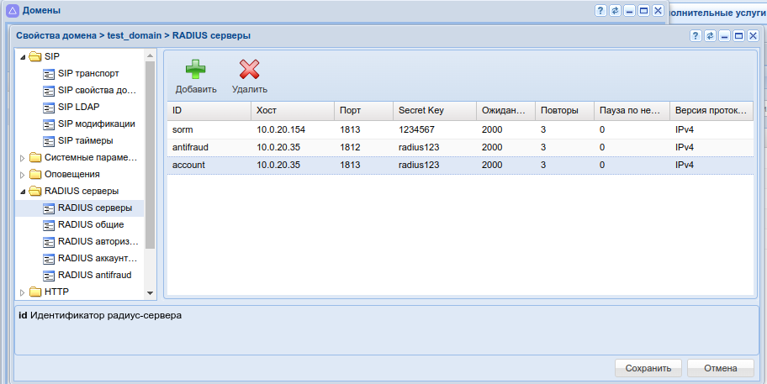Click the red Удалить cross icon
The image size is (767, 384).
(250, 70)
